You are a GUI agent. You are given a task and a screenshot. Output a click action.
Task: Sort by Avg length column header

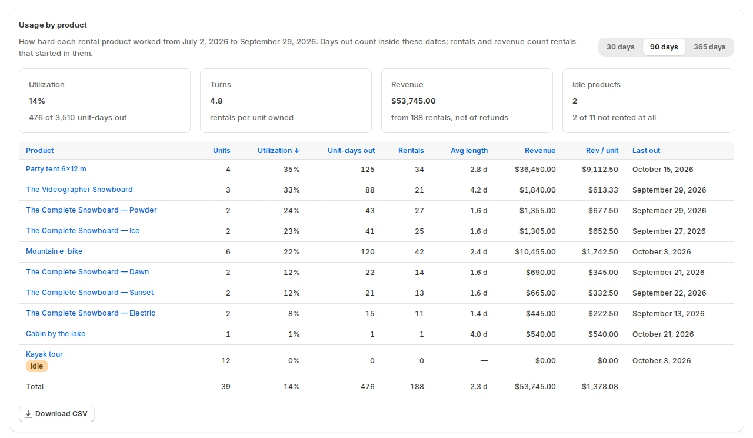coord(469,151)
